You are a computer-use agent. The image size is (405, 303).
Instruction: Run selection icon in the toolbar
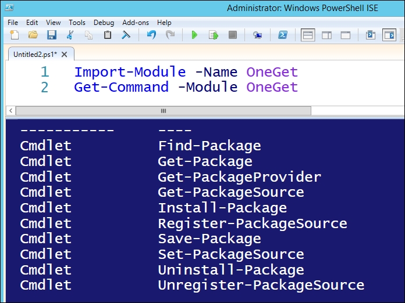pyautogui.click(x=214, y=35)
